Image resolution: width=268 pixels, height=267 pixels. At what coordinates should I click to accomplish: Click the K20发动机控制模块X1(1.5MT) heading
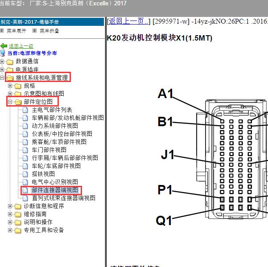159,38
